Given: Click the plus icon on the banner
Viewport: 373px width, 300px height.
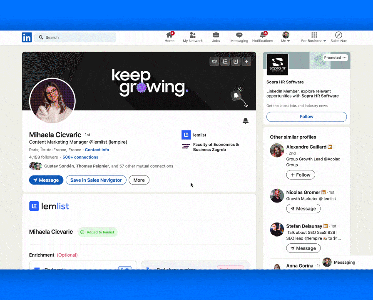Looking at the screenshot, I should [246, 62].
